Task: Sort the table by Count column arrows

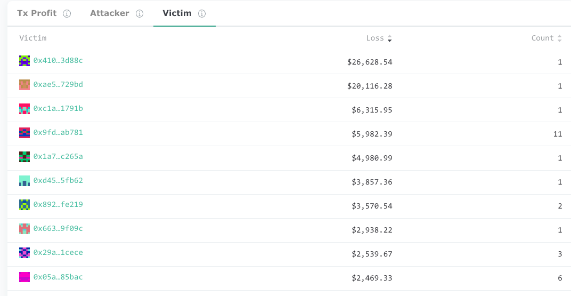Action: 559,38
